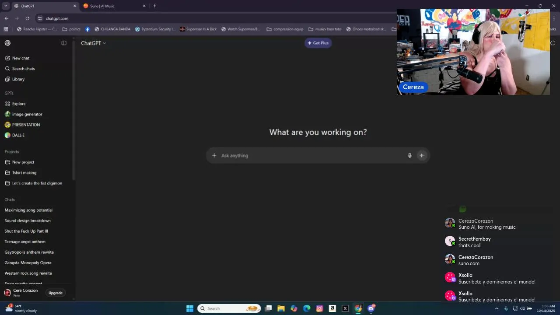The width and height of the screenshot is (560, 315).
Task: View site information icon in address bar
Action: tap(40, 18)
